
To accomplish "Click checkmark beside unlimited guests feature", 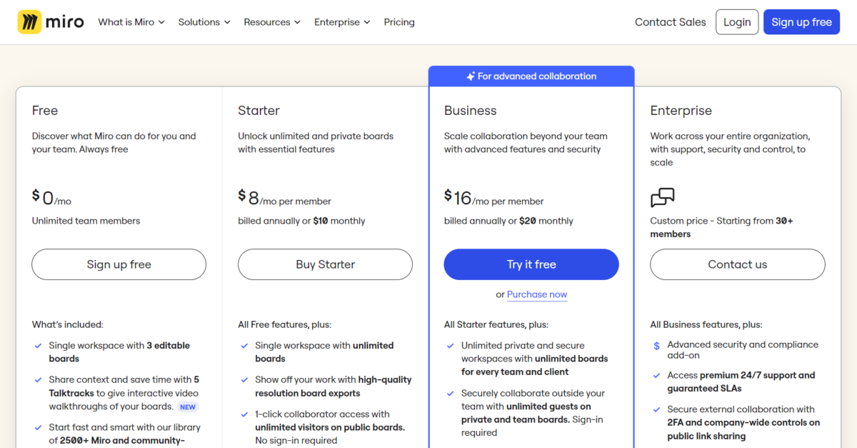I will (x=450, y=393).
